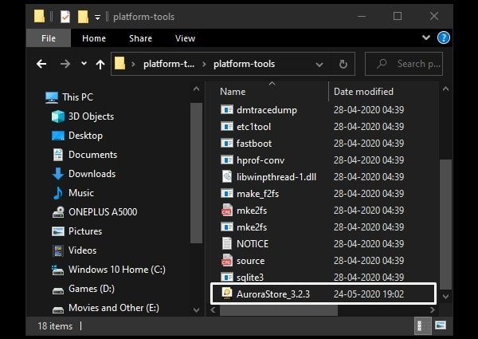Select the NOTICE text file icon
The height and width of the screenshot is (339, 478).
pyautogui.click(x=227, y=244)
